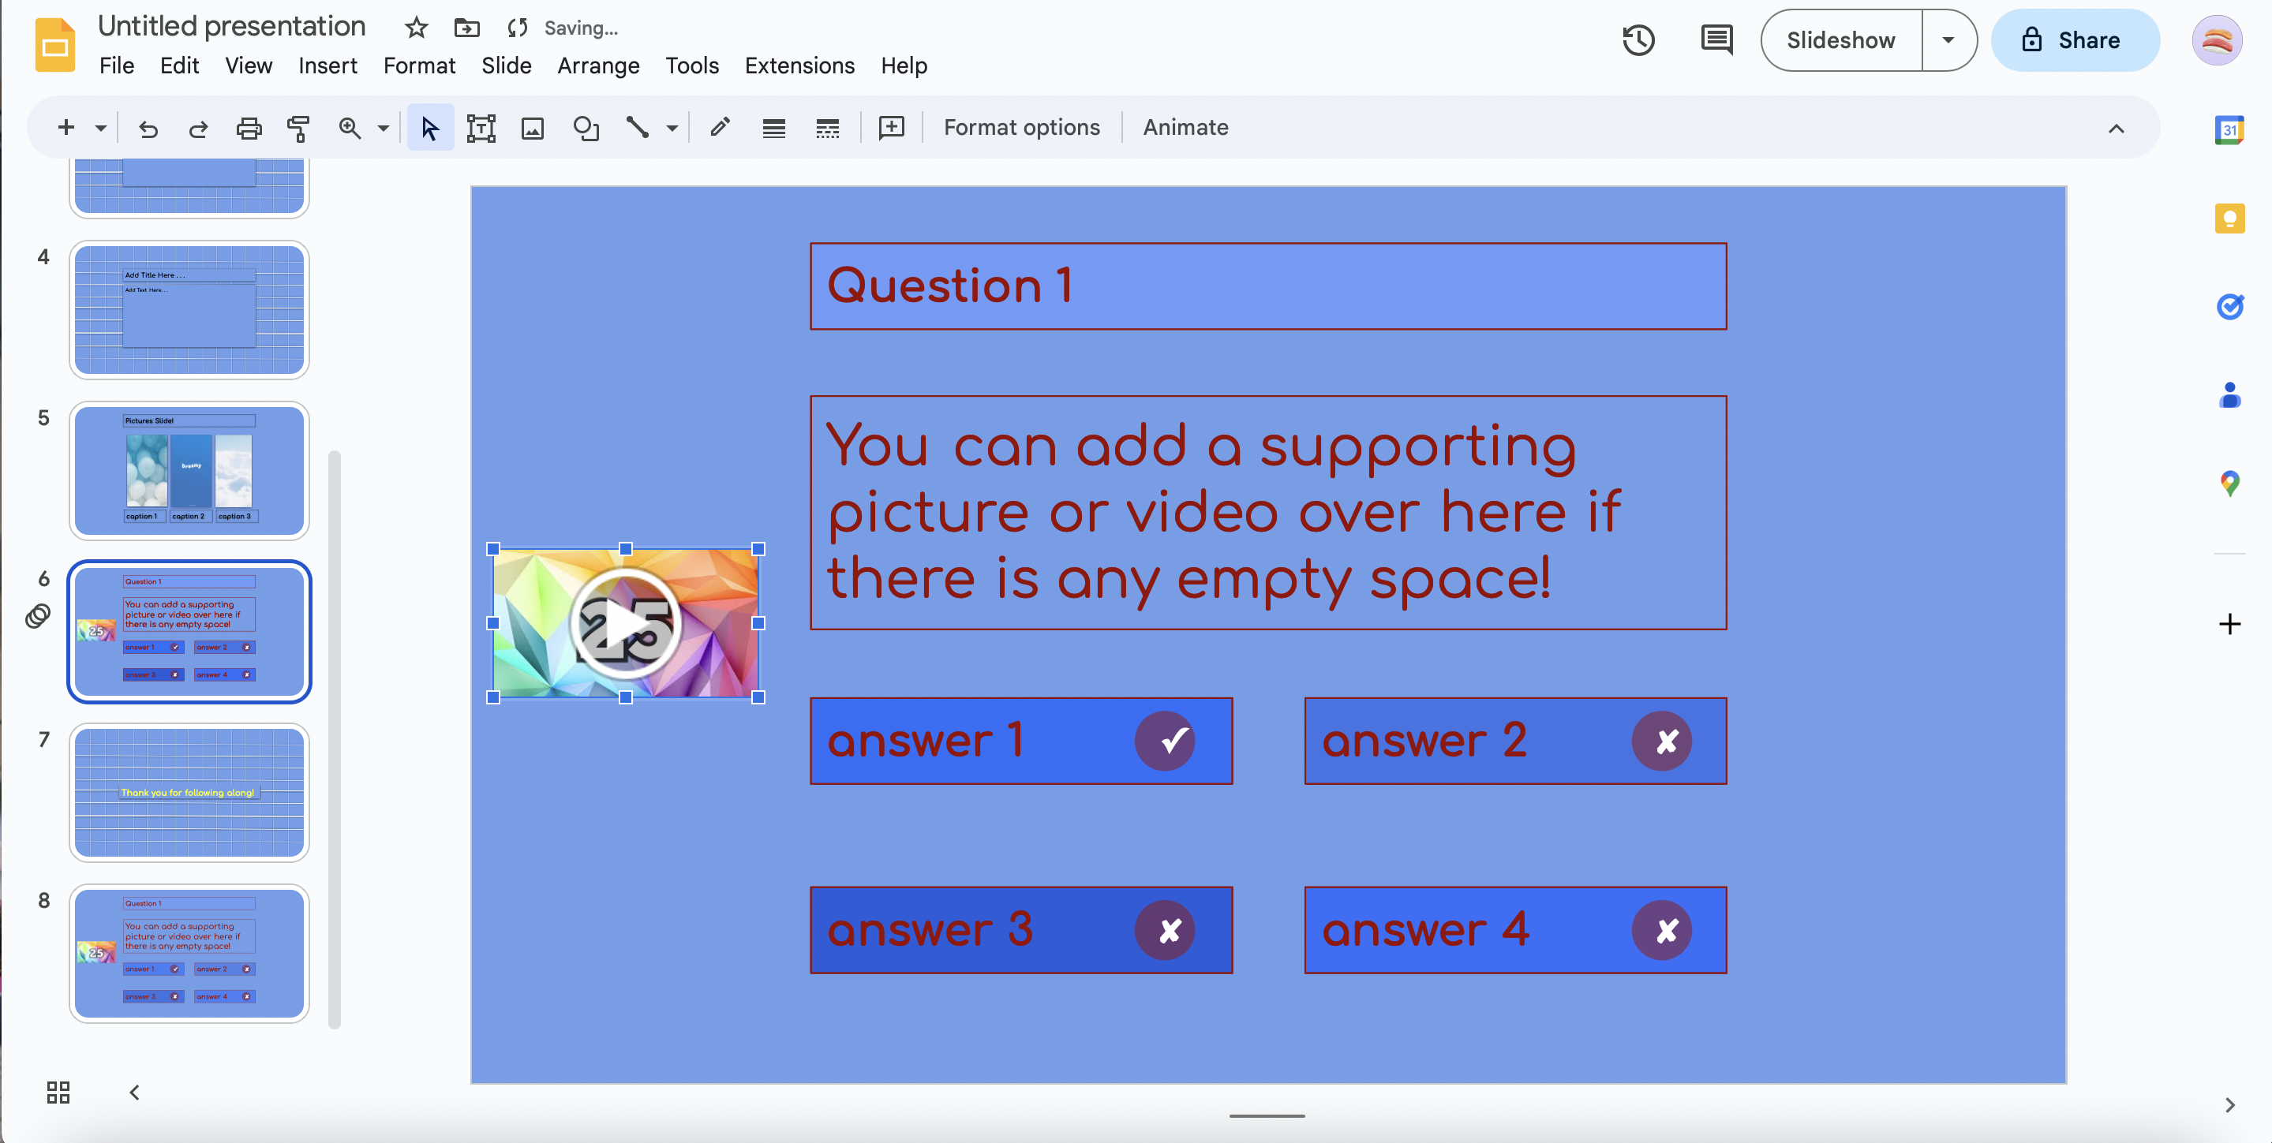Open the View menu
This screenshot has width=2272, height=1143.
(x=248, y=66)
